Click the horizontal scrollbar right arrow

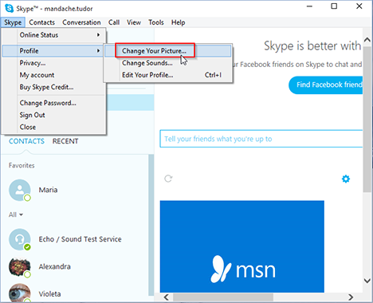pos(351,297)
